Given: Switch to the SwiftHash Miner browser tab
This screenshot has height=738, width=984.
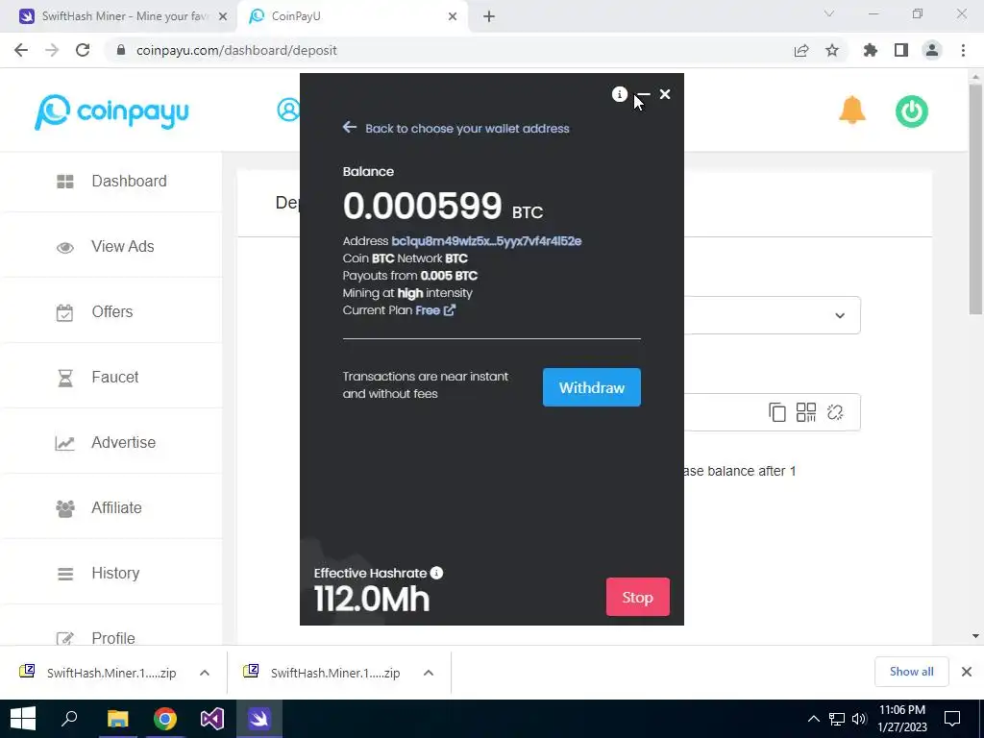Looking at the screenshot, I should click(x=123, y=16).
